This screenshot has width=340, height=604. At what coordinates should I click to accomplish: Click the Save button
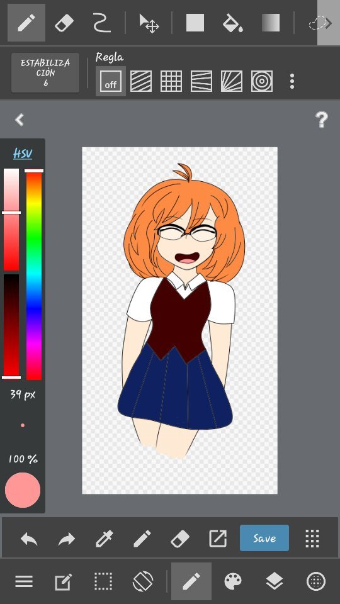264,538
